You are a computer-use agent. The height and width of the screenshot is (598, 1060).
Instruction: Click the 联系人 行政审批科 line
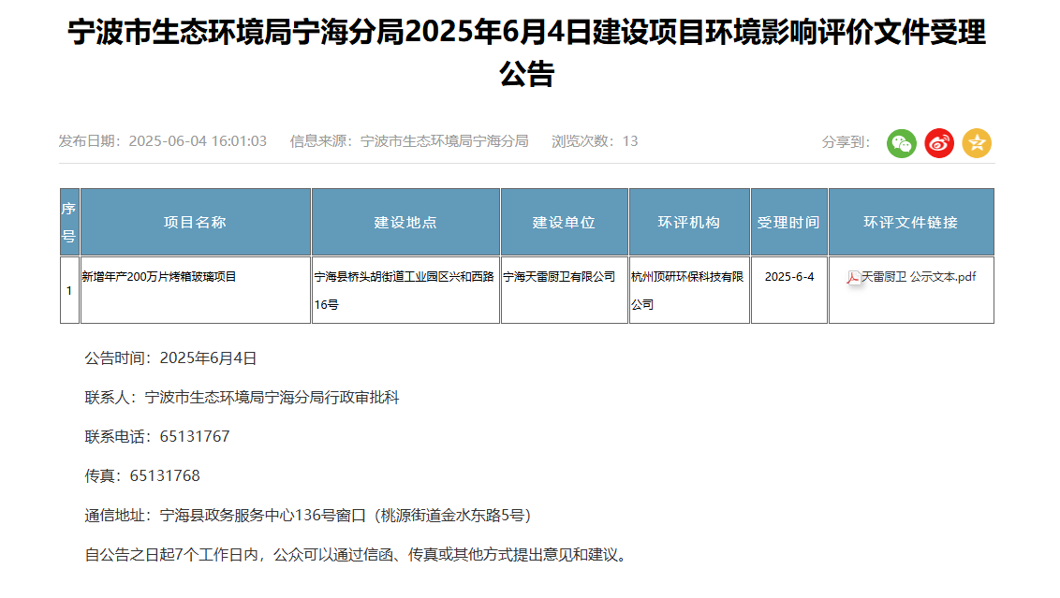click(x=242, y=398)
